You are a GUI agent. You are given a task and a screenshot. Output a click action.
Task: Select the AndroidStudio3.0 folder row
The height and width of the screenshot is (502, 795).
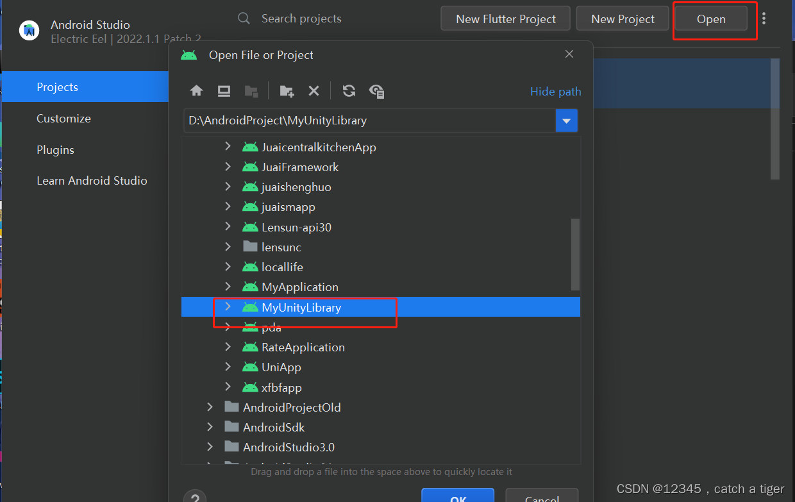coord(381,447)
